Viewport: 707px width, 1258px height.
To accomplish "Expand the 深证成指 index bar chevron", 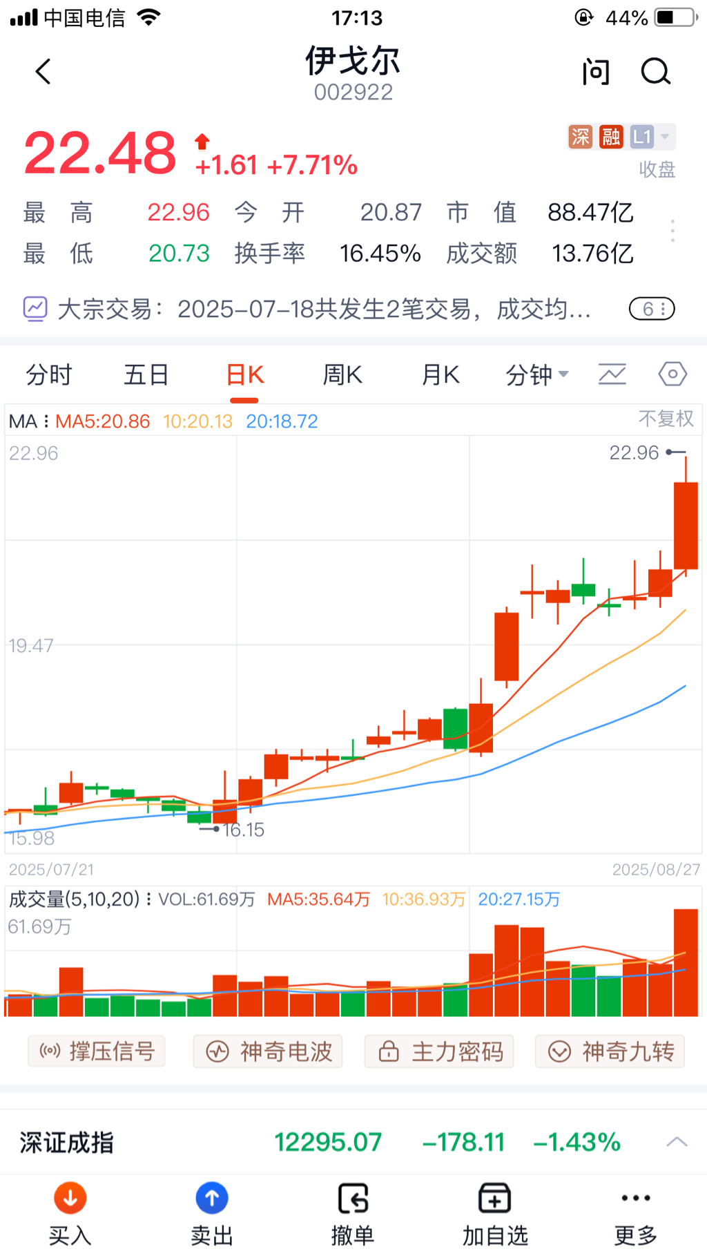I will click(x=677, y=1142).
